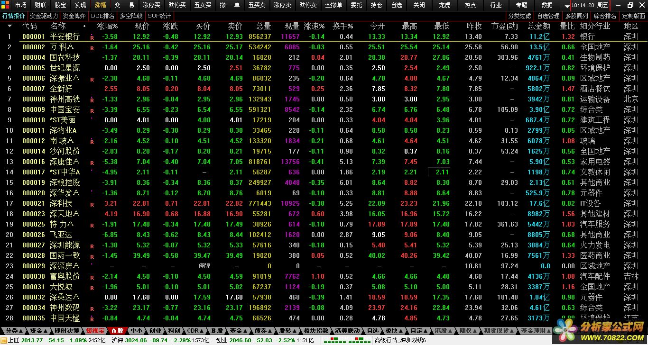
Task: Open the 自选管理 option
Action: pyautogui.click(x=548, y=16)
